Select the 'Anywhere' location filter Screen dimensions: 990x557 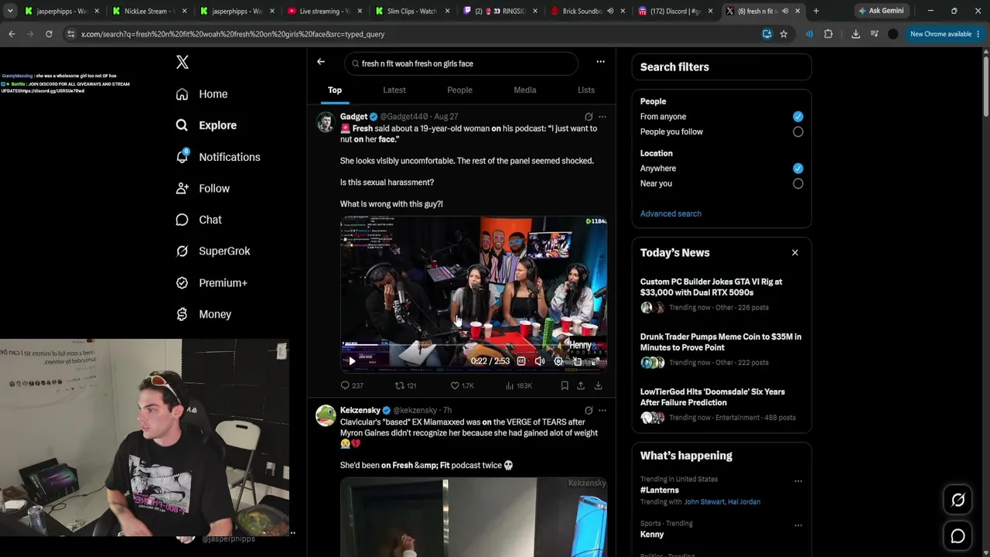point(798,168)
